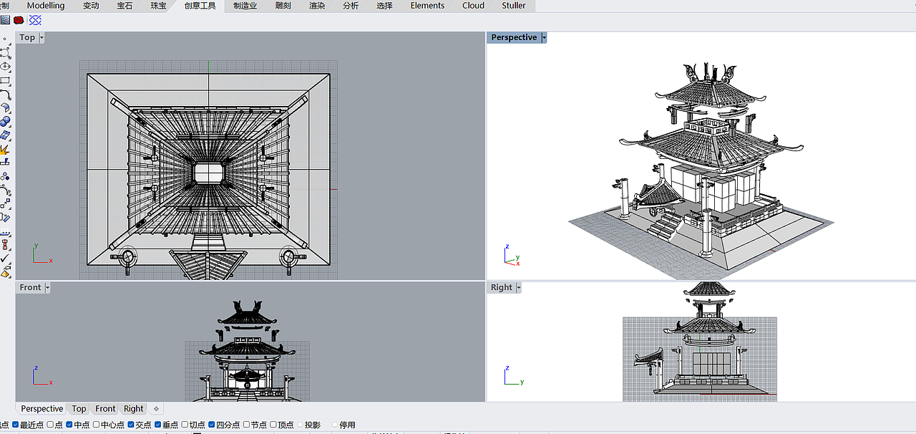Select the Project to surface tool
The height and width of the screenshot is (434, 916).
[x=5, y=163]
